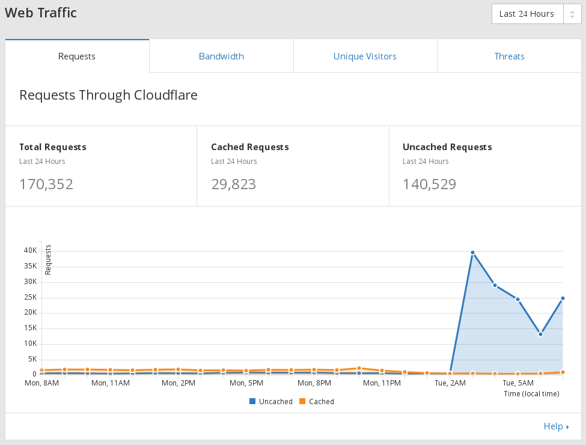Click the Cached legend label
The height and width of the screenshot is (445, 586).
[322, 402]
